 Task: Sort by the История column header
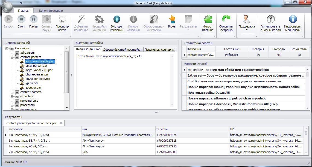(258, 49)
